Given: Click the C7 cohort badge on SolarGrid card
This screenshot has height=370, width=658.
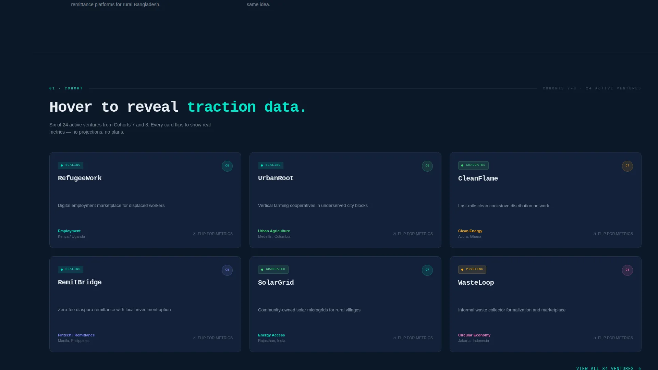Looking at the screenshot, I should click(x=427, y=270).
